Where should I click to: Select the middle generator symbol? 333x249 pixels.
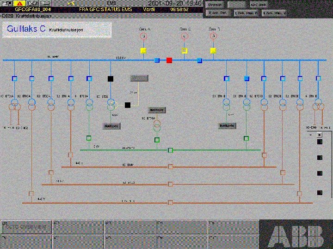(185, 36)
